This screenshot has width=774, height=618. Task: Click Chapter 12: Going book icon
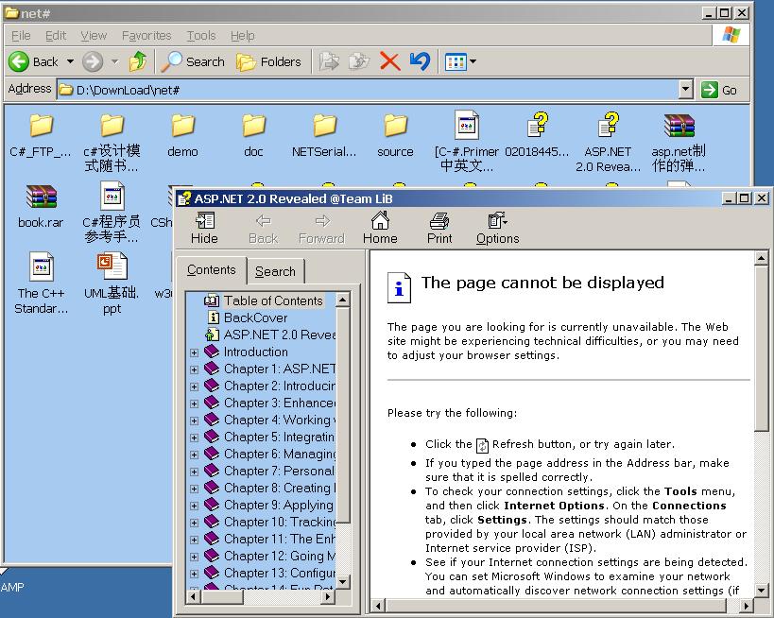pos(212,556)
